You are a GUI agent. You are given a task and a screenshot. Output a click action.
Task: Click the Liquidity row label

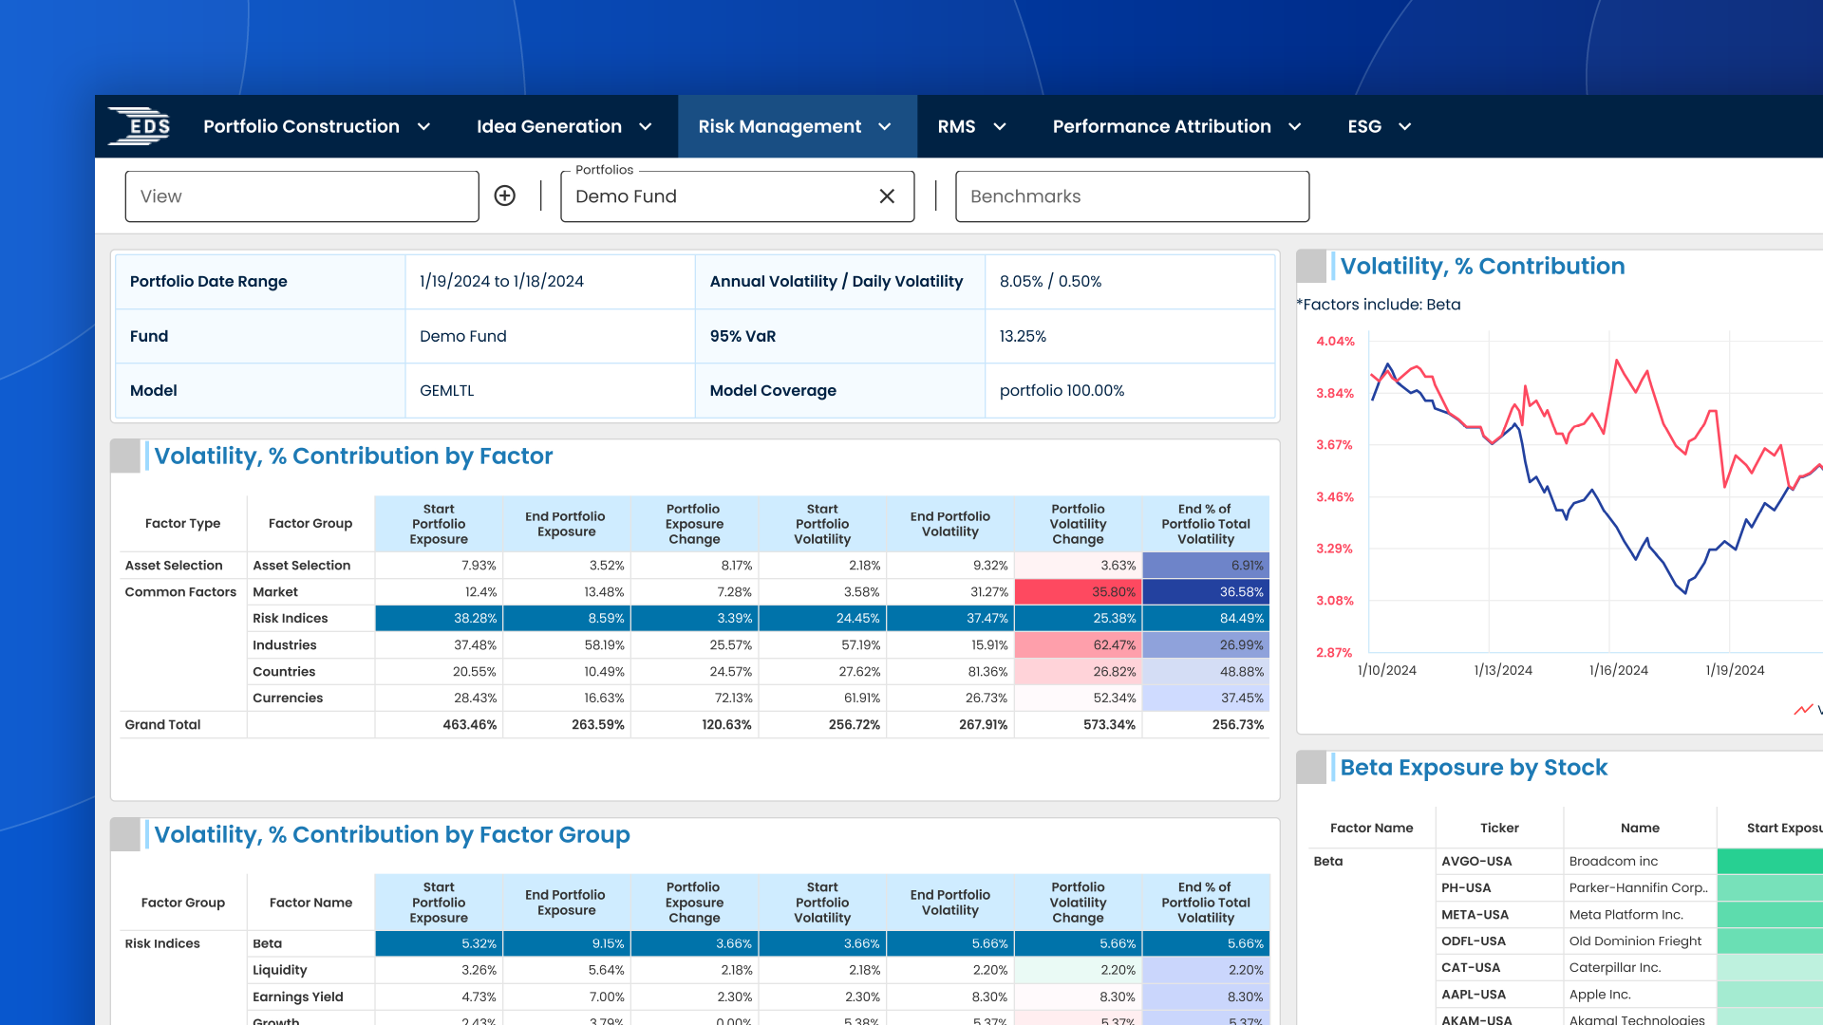point(279,970)
